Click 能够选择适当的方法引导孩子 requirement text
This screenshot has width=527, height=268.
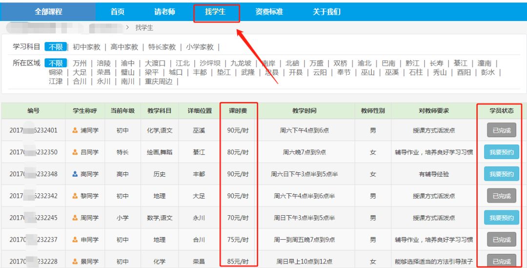point(434,261)
